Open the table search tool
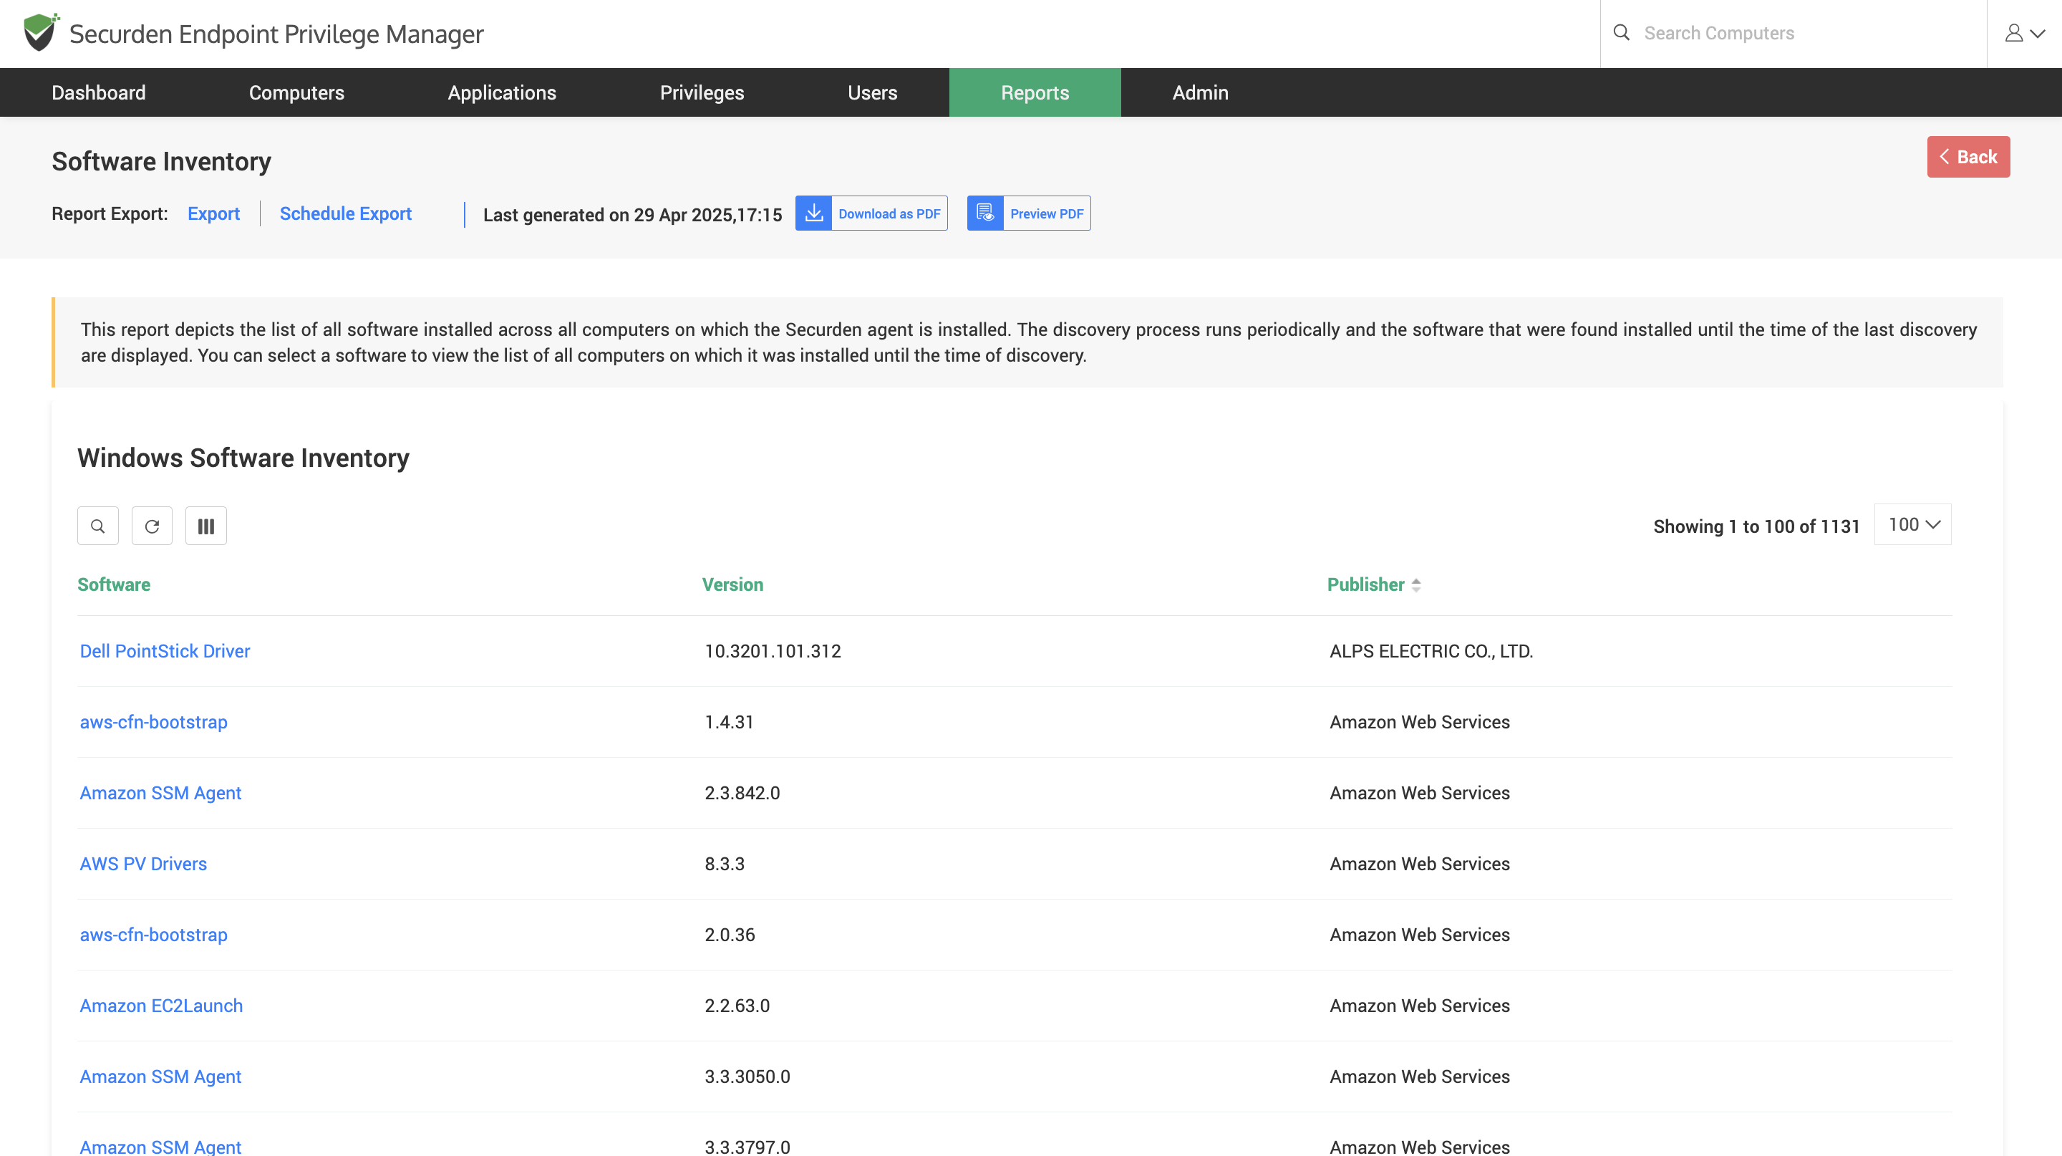Screen dimensions: 2062x1156 (97, 526)
